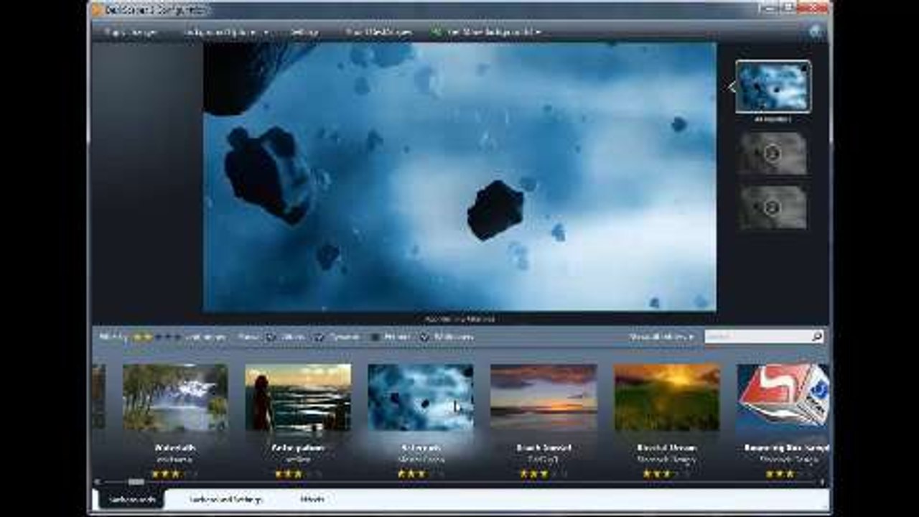Click the 'Waterfalls' title text
Image resolution: width=919 pixels, height=517 pixels.
(175, 448)
